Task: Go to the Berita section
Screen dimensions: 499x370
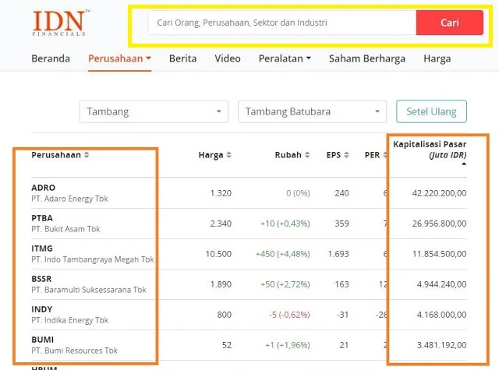Action: coord(183,58)
